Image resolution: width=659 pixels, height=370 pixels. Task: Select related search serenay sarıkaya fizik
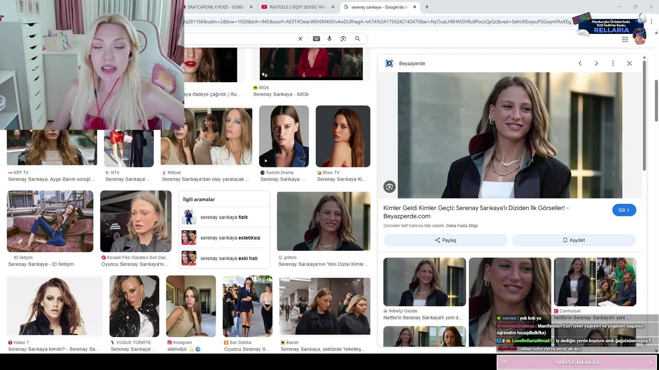(x=224, y=217)
